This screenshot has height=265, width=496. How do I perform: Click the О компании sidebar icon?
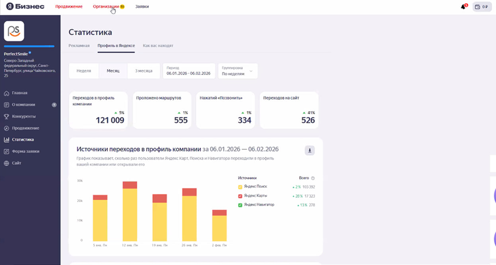click(6, 105)
